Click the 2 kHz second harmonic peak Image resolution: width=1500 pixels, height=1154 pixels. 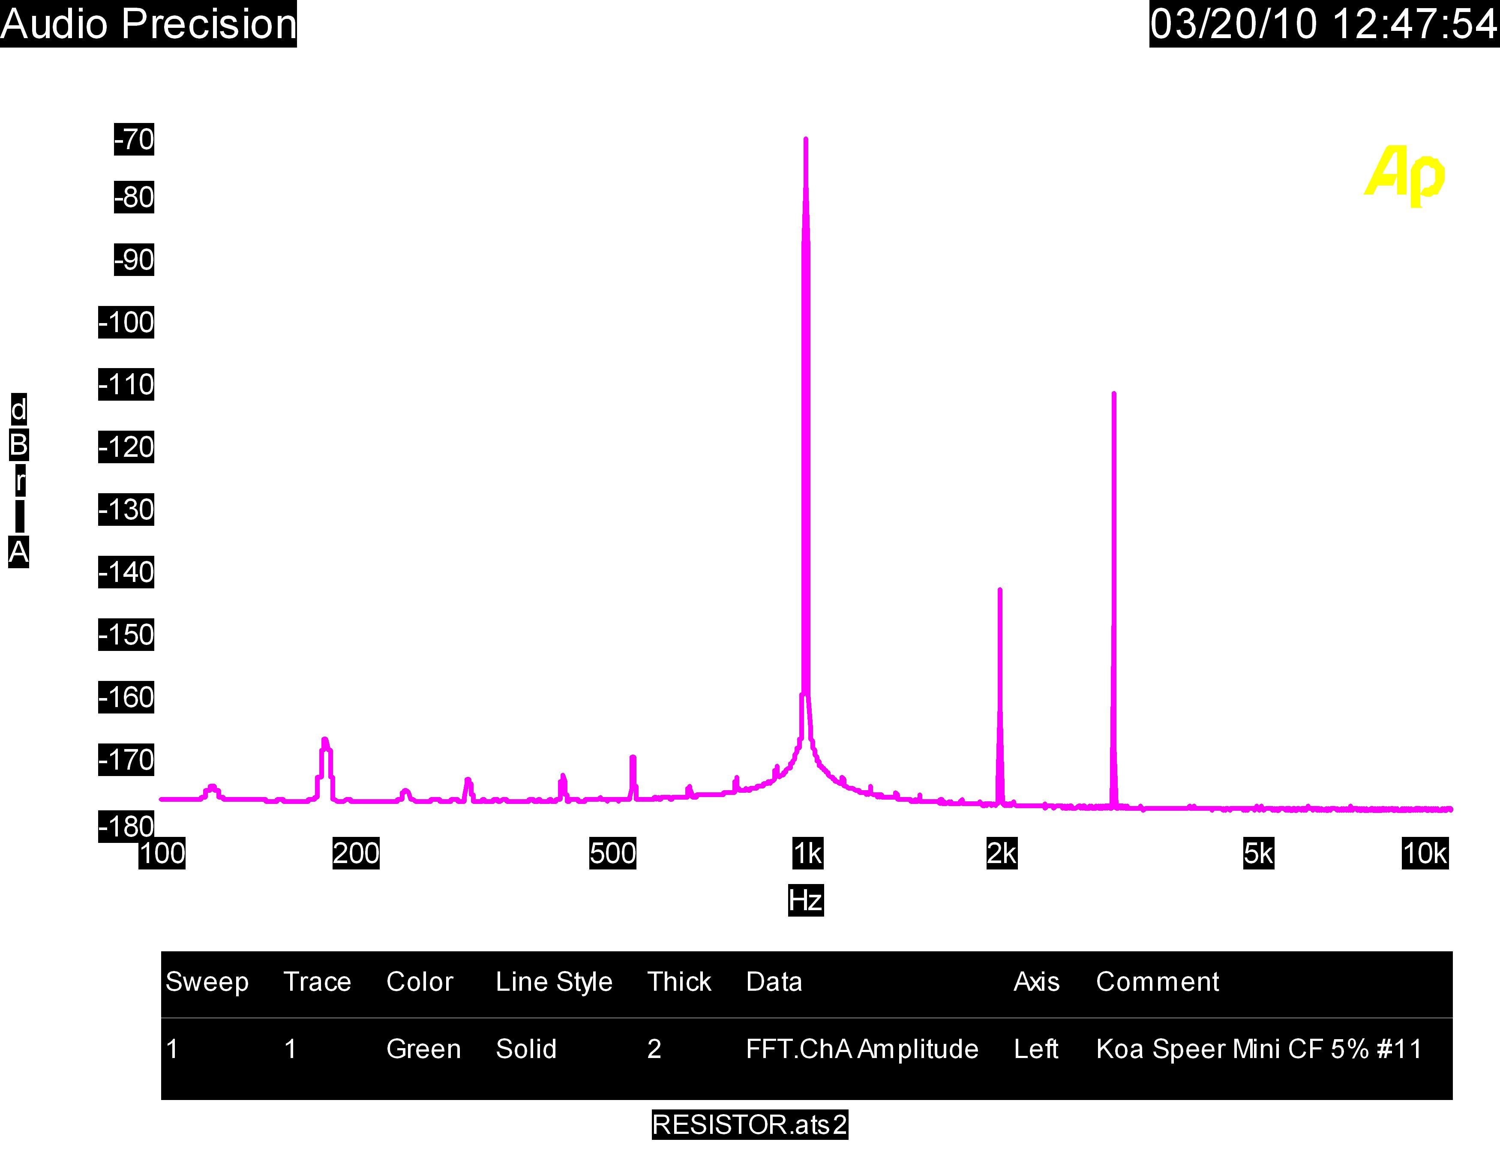pos(1000,591)
